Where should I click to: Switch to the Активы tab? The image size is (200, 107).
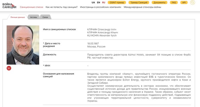34,17
